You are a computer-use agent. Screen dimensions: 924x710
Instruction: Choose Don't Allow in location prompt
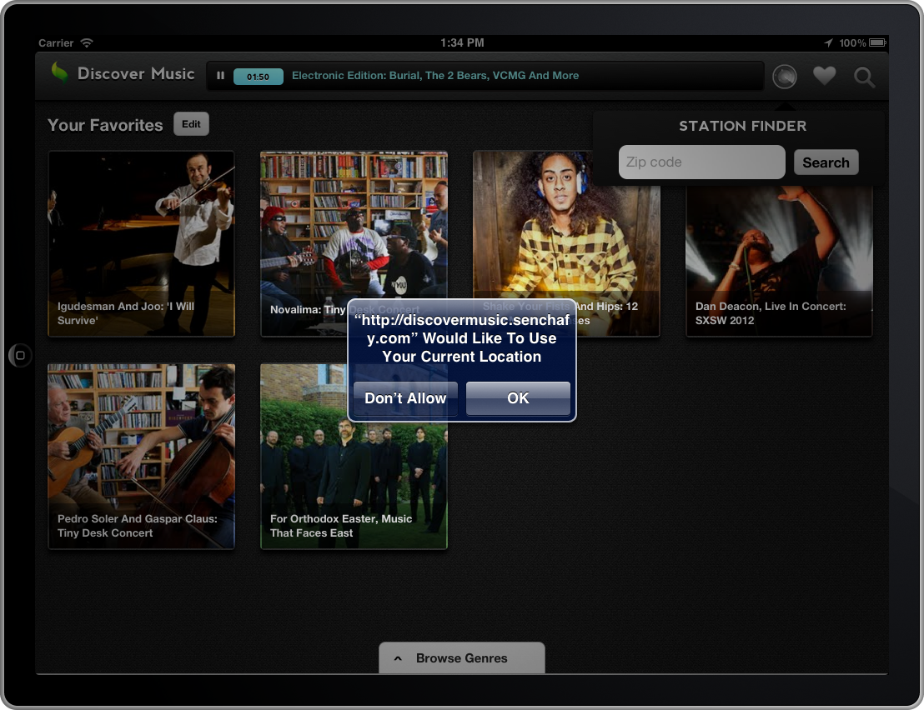coord(405,398)
